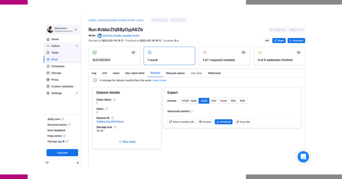342x179 pixels.
Task: Switch to the Info tab
Action: [105, 73]
